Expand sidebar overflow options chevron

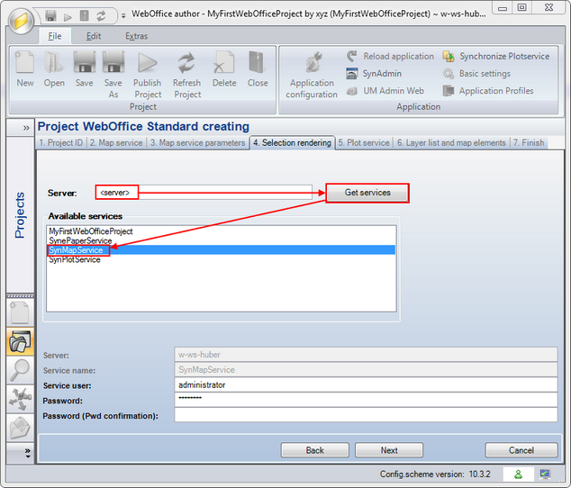pos(28,453)
